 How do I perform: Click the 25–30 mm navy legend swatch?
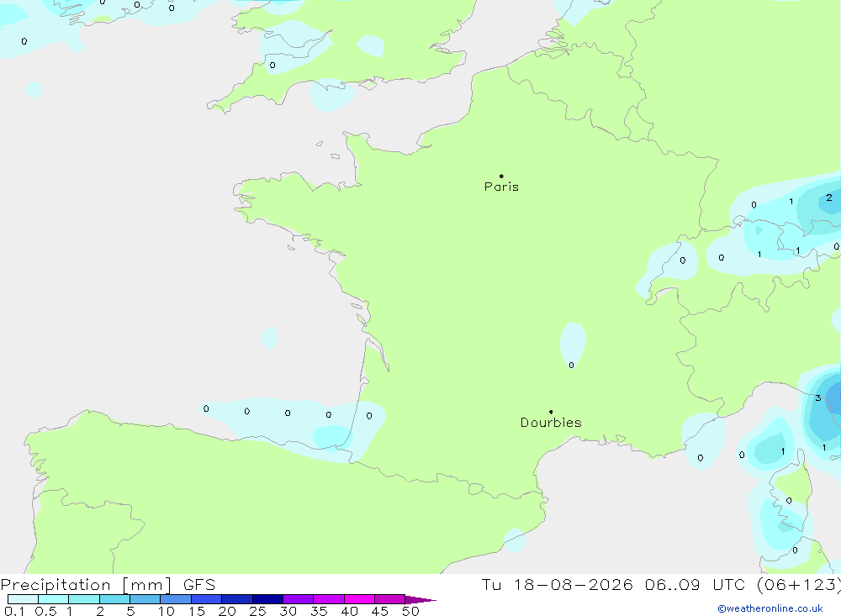pos(267,599)
